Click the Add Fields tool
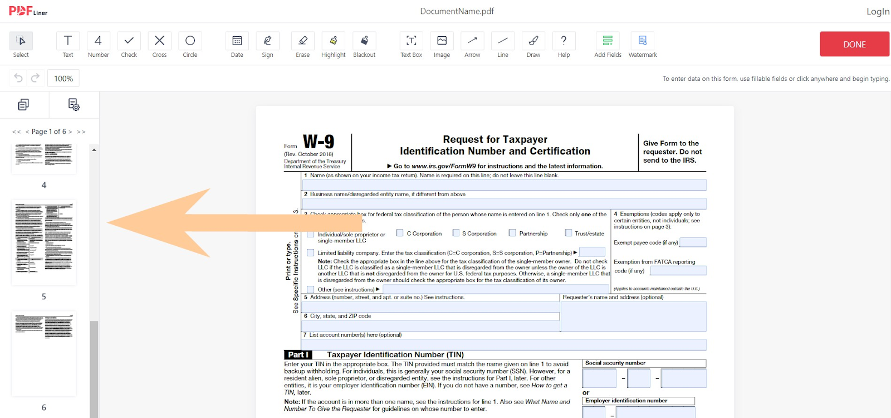Screen dimensions: 891x418 click(608, 45)
